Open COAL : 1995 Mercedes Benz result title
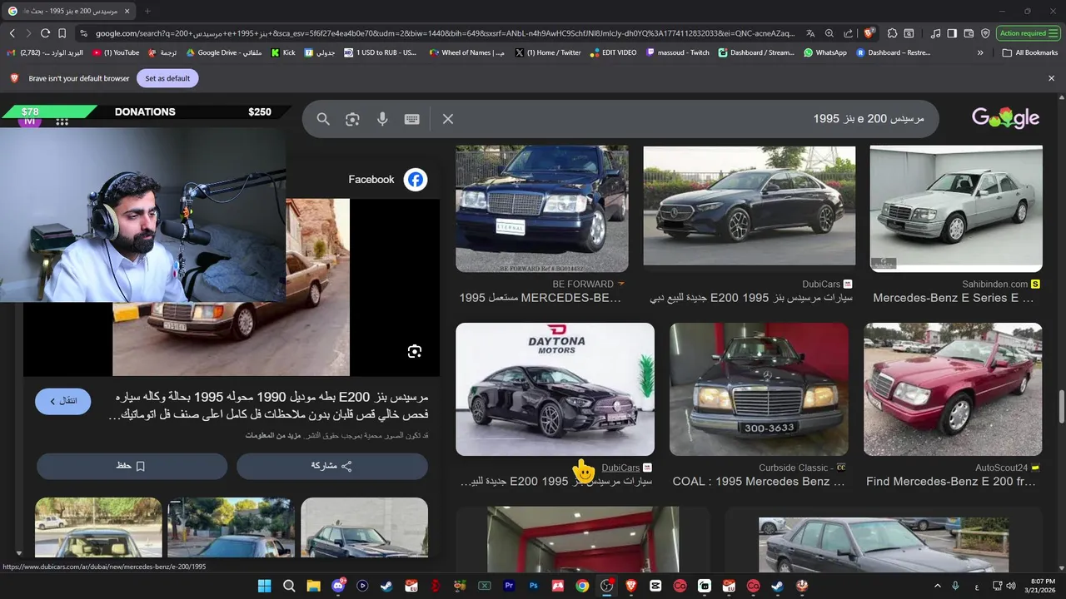The width and height of the screenshot is (1066, 599). coord(759,481)
